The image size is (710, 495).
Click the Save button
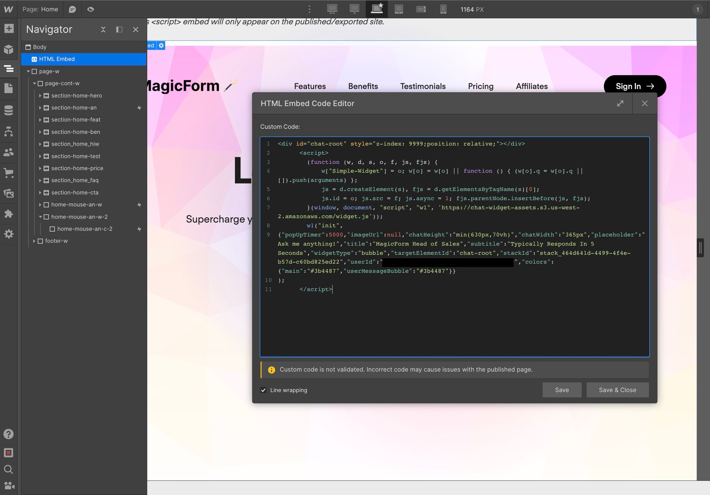[x=562, y=390]
